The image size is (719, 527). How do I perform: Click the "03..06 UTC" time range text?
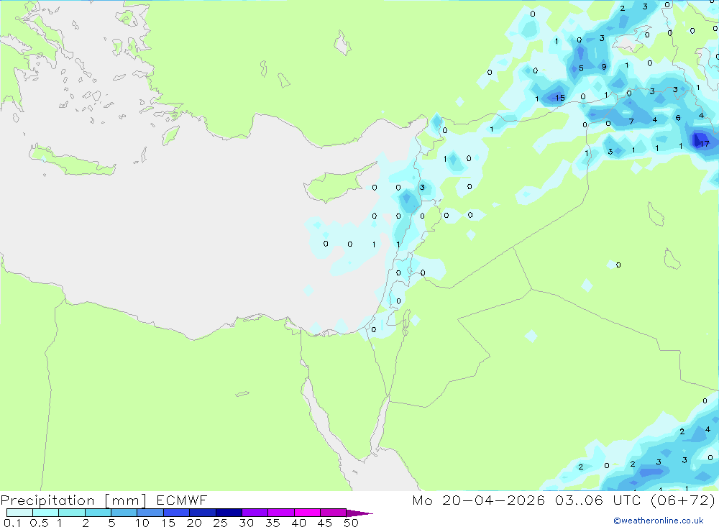598,500
